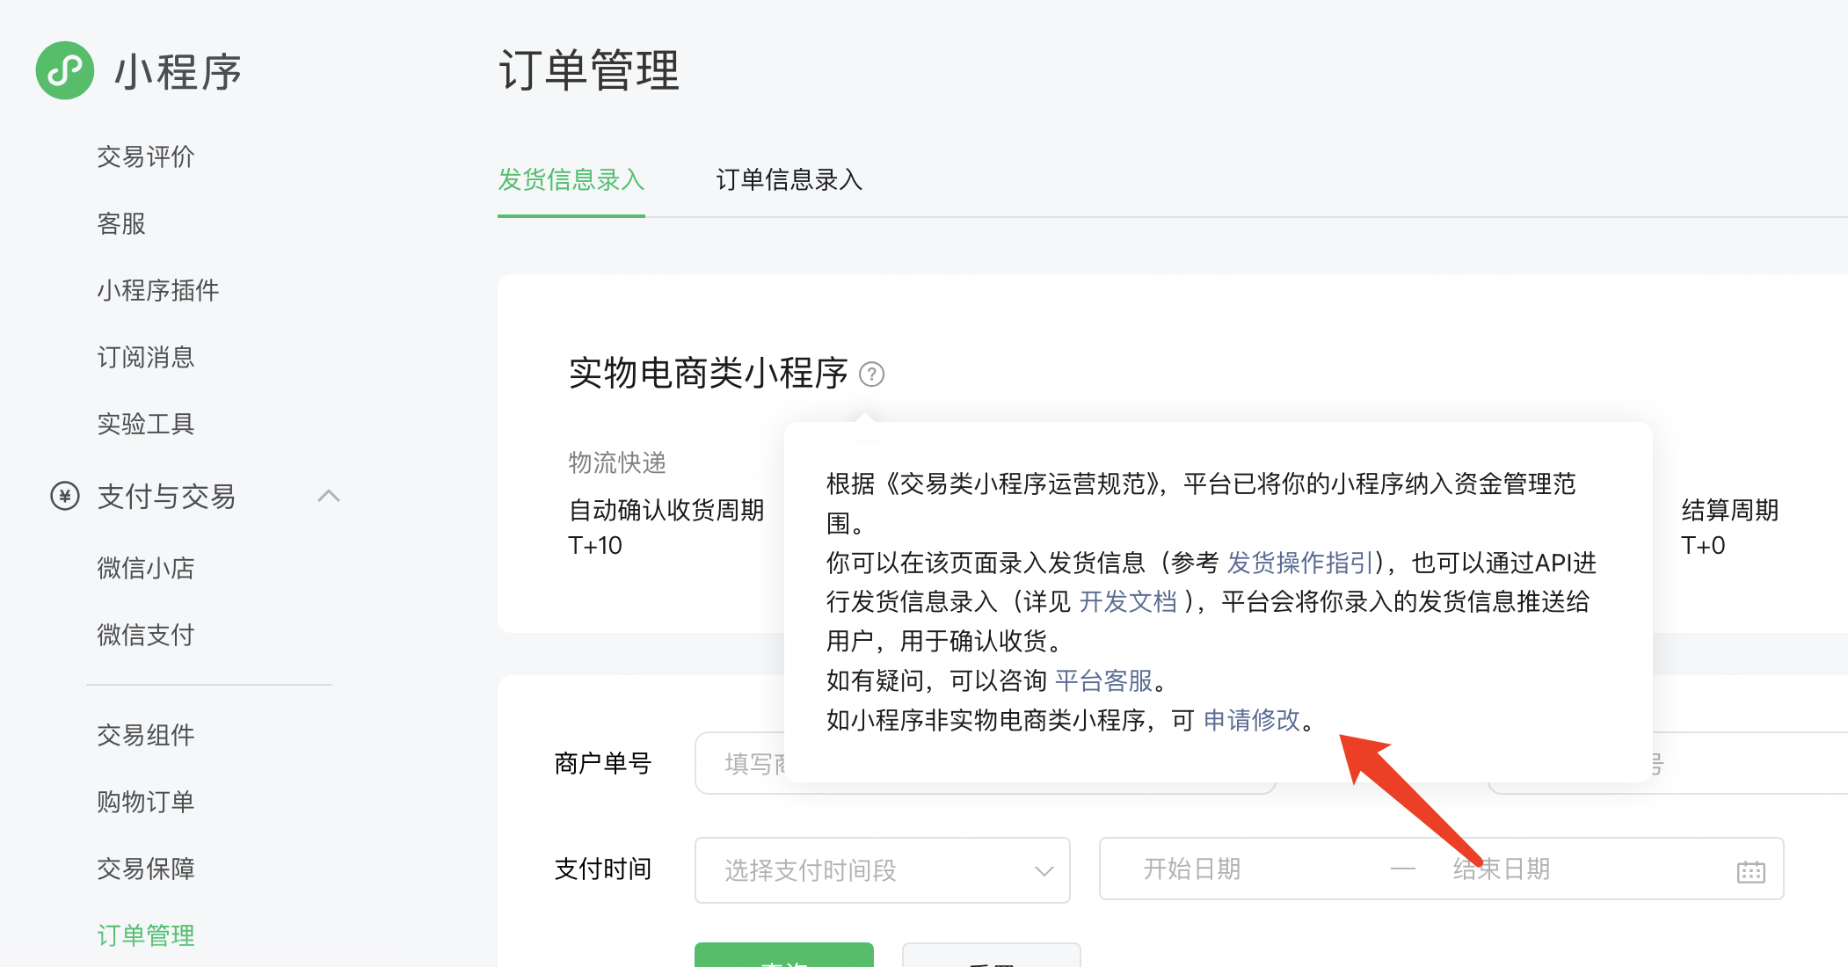Open the 选择支付时间段 dropdown

tap(882, 870)
